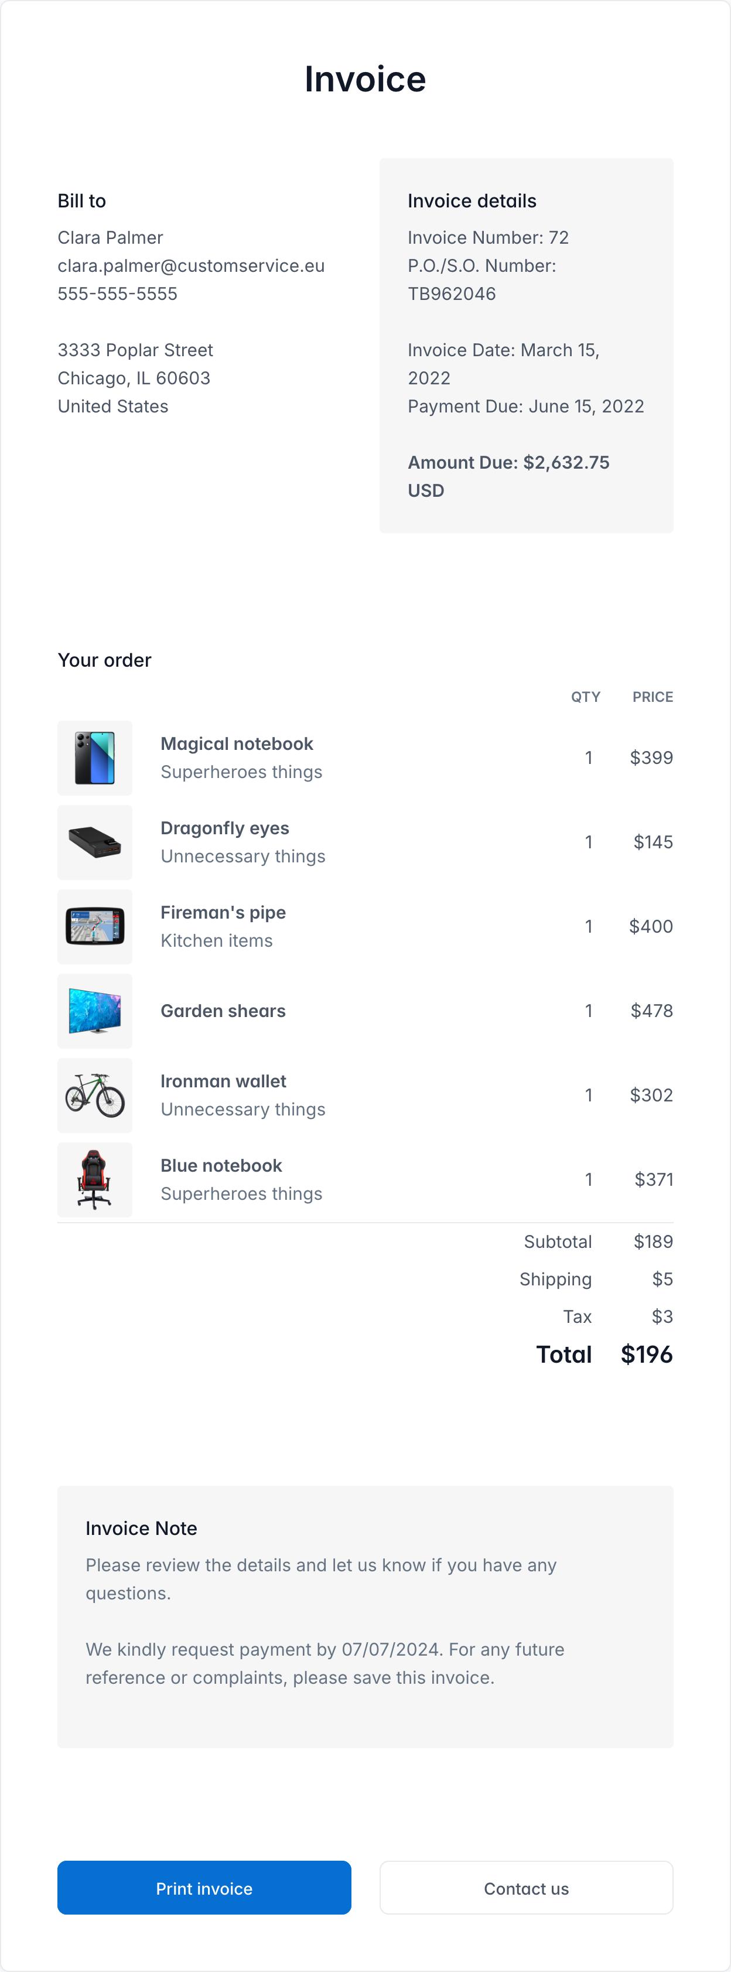This screenshot has width=731, height=1972.
Task: Select the GPS navigator image for Fireman's pipe
Action: pyautogui.click(x=95, y=926)
